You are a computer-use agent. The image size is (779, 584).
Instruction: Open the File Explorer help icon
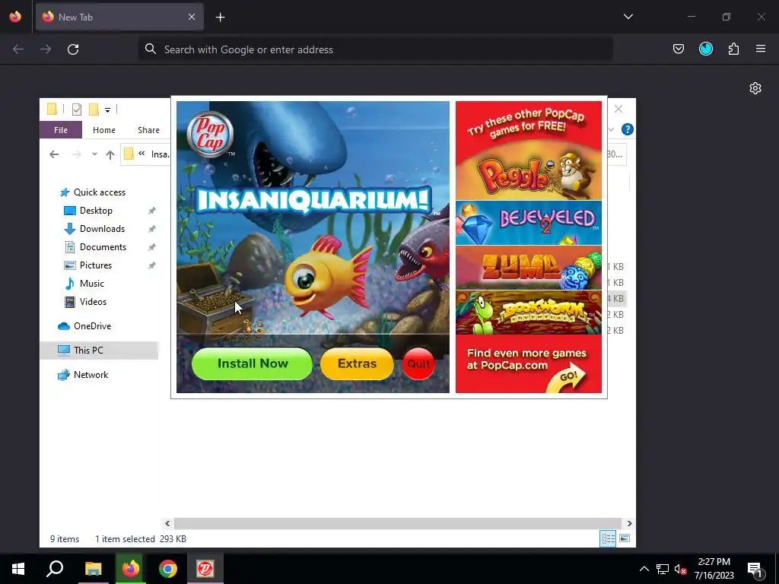point(627,130)
